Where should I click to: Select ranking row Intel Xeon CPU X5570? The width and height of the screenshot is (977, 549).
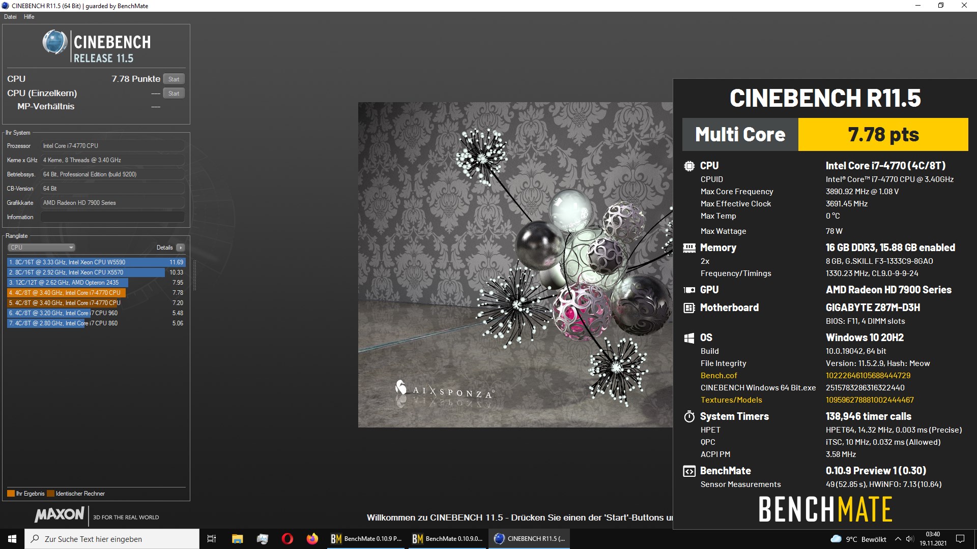pyautogui.click(x=96, y=272)
